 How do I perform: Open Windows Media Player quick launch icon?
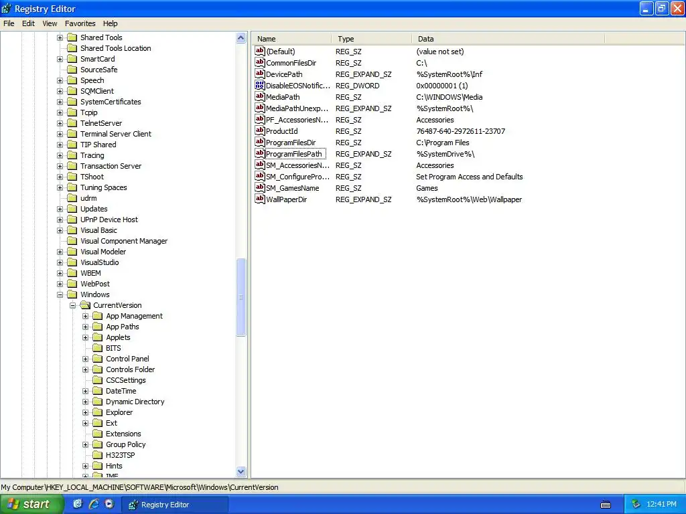tap(109, 504)
